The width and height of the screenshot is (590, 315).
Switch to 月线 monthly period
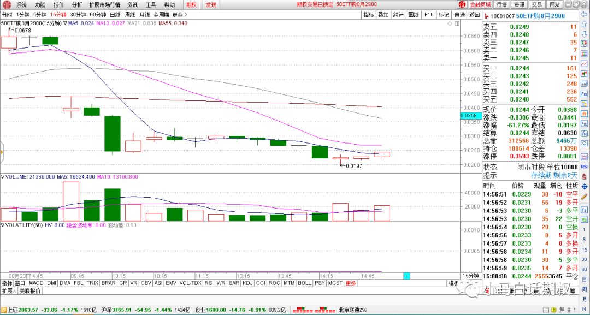point(144,15)
